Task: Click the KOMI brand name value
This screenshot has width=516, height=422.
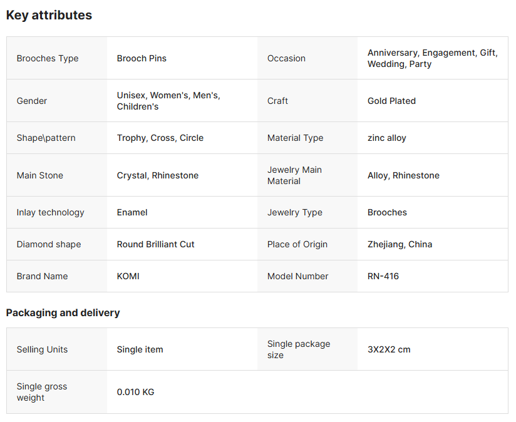Action: (128, 276)
